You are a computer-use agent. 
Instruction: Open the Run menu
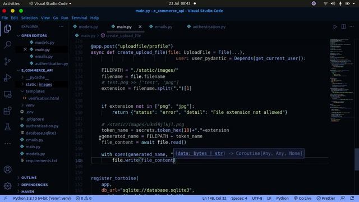65,18
